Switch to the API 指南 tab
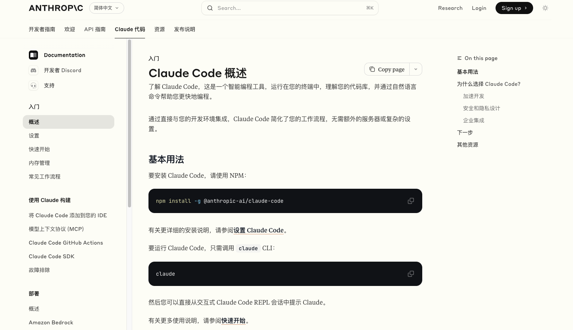 coord(95,29)
